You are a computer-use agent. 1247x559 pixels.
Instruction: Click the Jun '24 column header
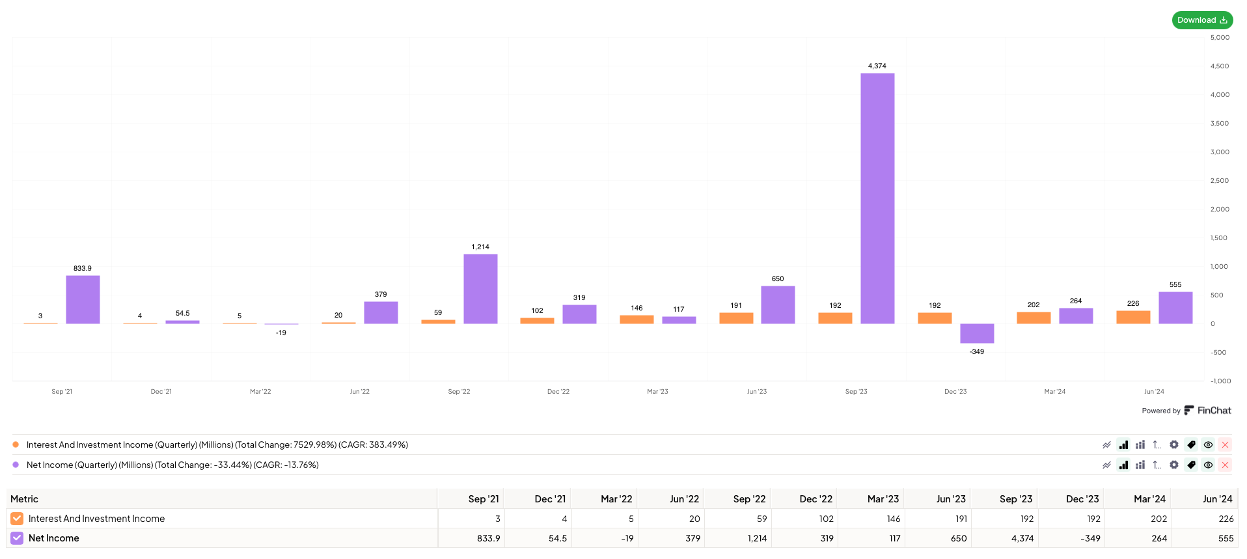[1217, 499]
